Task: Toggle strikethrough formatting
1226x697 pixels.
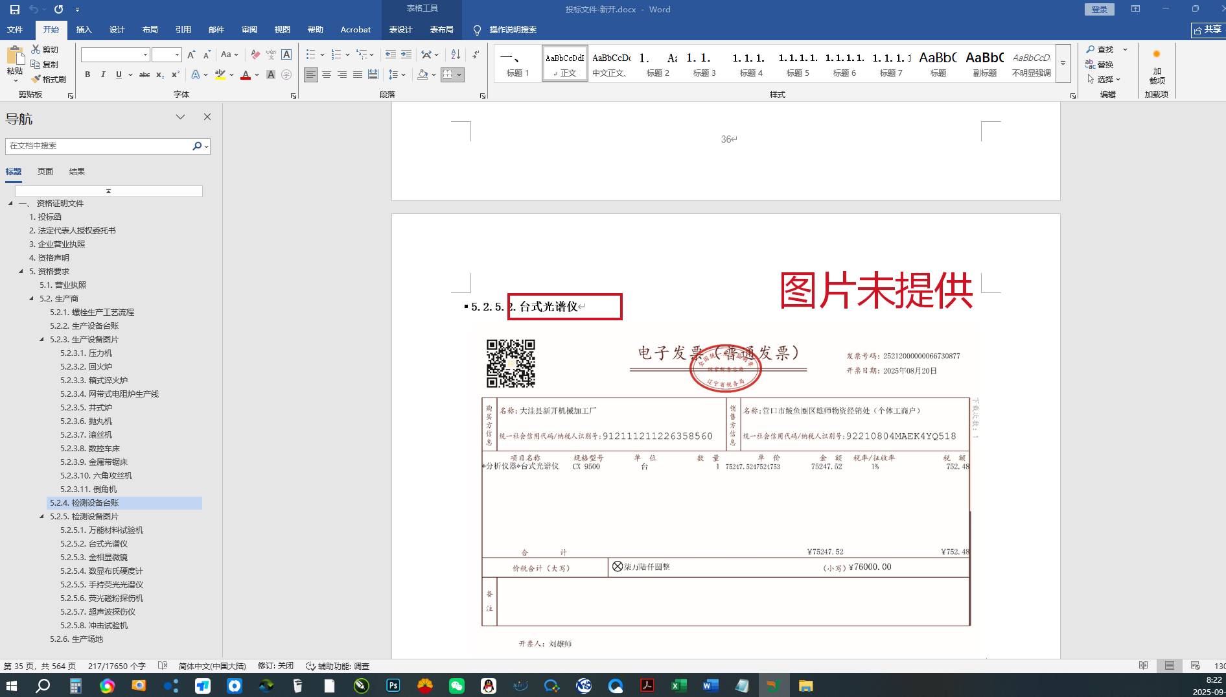Action: coord(145,75)
